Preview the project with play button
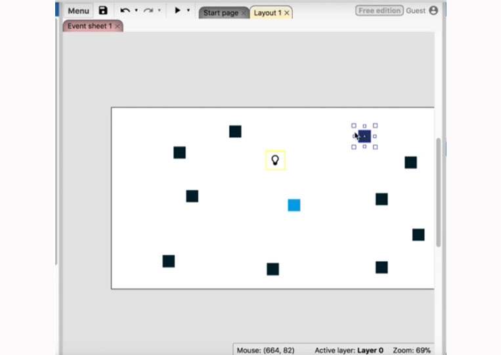Image resolution: width=501 pixels, height=355 pixels. (177, 10)
